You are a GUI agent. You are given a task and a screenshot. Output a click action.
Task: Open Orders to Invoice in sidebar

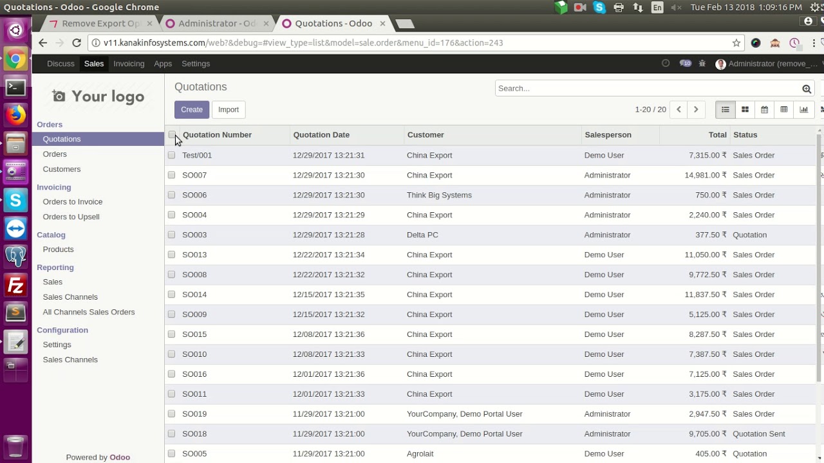click(73, 202)
